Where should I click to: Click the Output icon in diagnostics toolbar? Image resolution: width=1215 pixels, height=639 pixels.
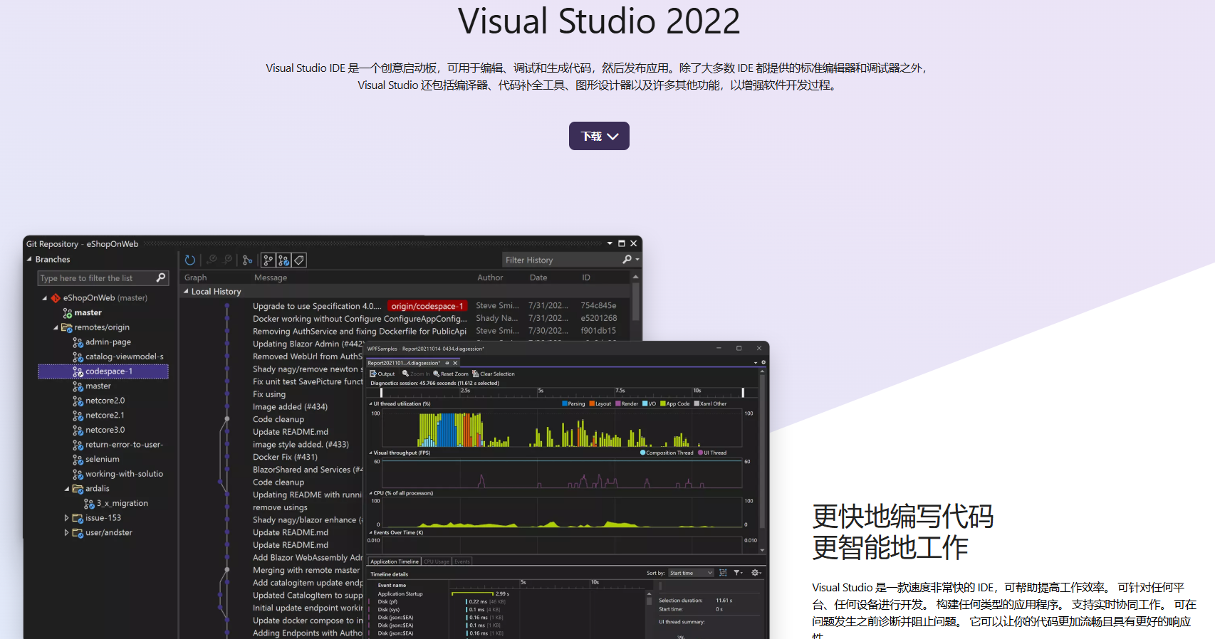click(x=372, y=374)
